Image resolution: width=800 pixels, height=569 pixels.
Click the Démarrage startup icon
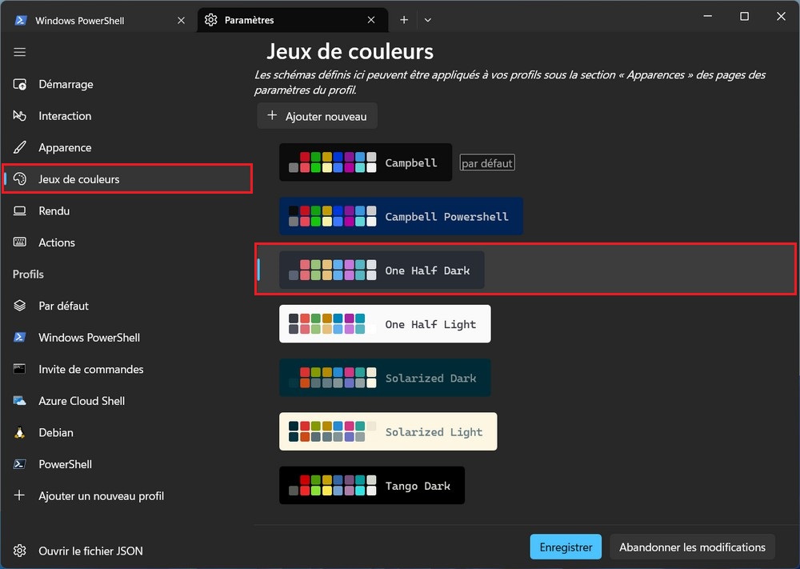[19, 84]
